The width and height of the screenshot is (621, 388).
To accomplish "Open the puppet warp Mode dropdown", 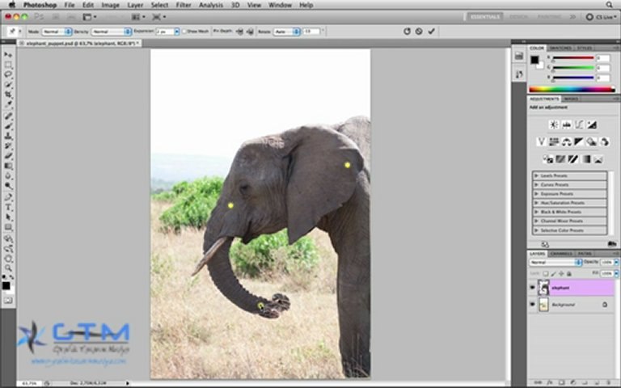I will tap(57, 32).
